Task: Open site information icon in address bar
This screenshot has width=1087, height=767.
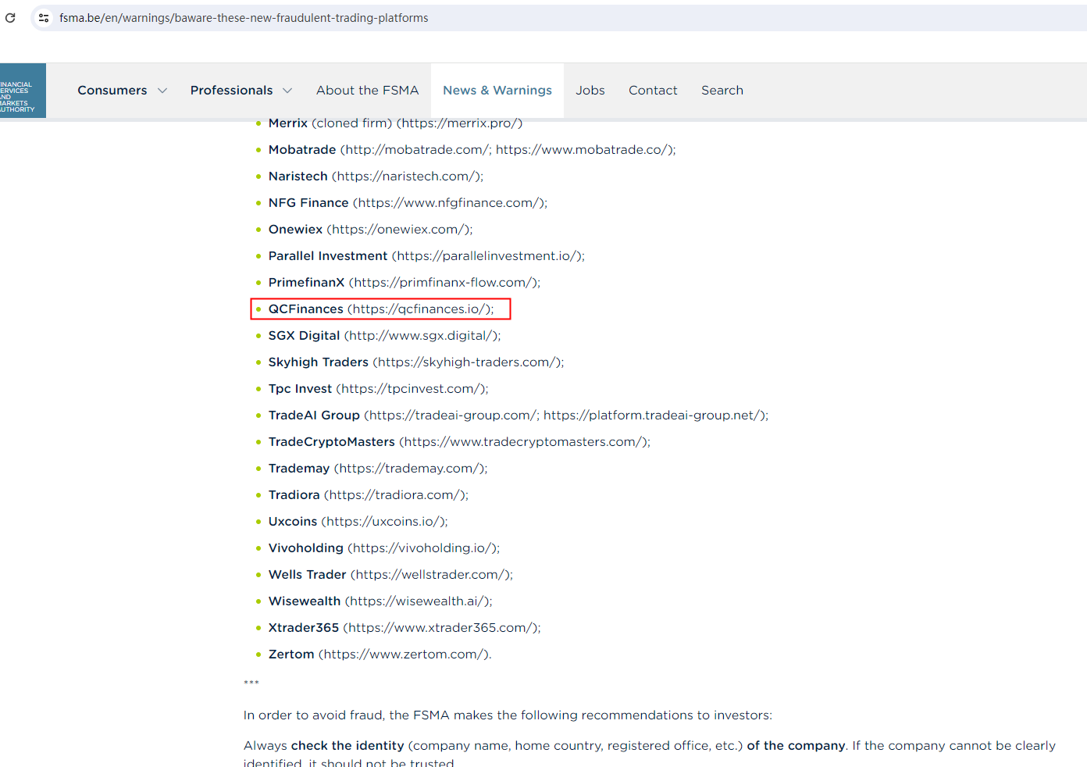Action: click(x=44, y=17)
